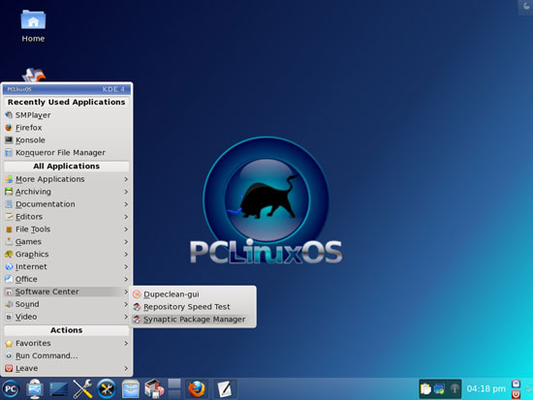533x400 pixels.
Task: Select Synaptic Package Manager
Action: 194,320
